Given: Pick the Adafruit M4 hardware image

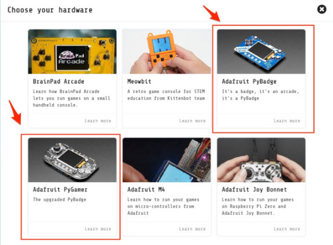Looking at the screenshot, I should click(x=166, y=160).
